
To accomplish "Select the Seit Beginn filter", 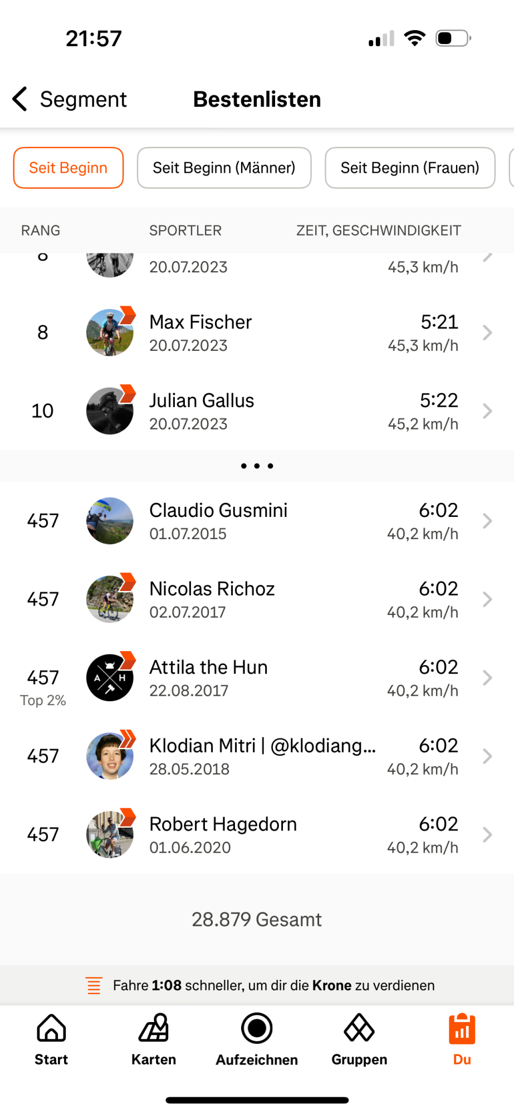I will [68, 168].
